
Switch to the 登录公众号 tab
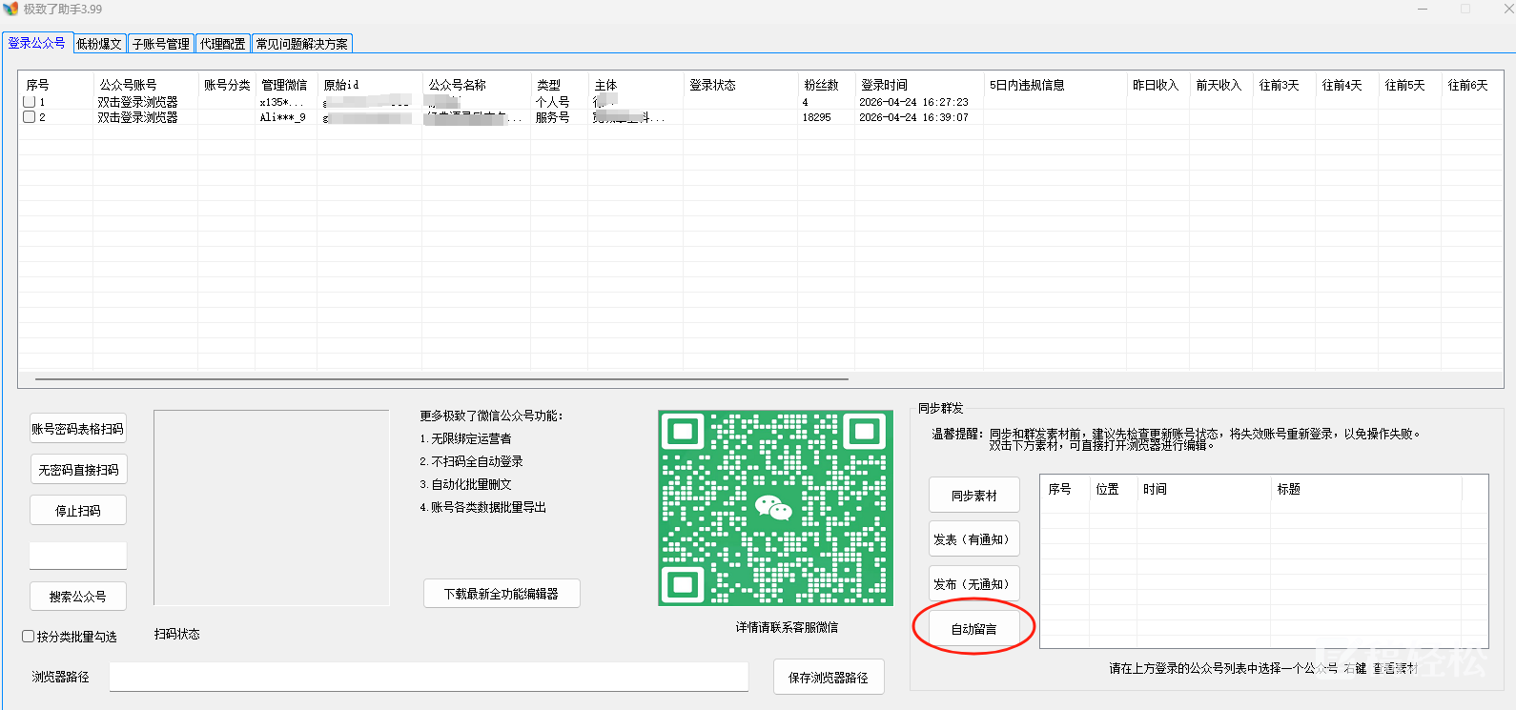[37, 43]
